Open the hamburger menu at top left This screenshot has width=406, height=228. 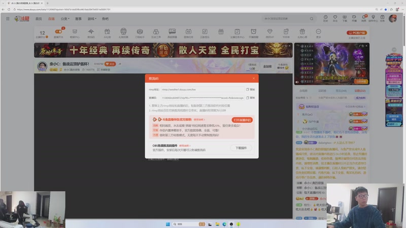[8, 19]
